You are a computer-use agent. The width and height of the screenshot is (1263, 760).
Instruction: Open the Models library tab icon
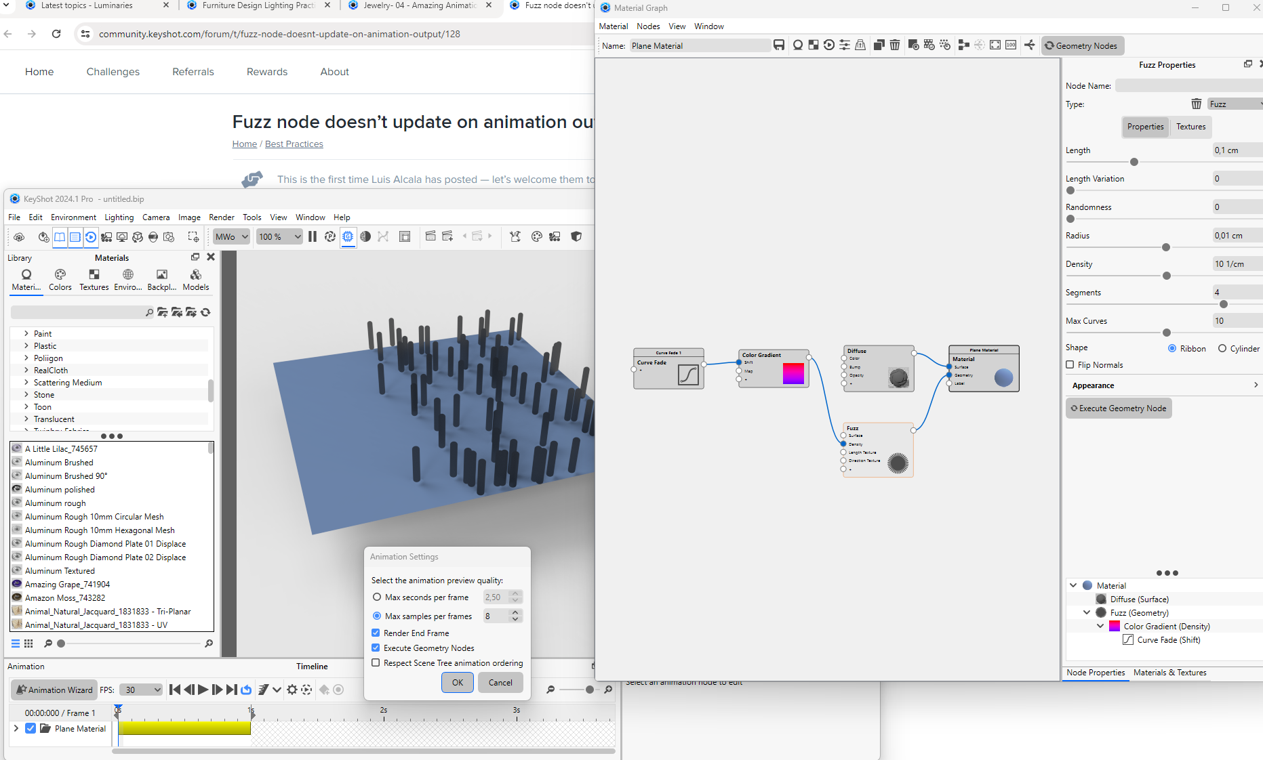(196, 274)
